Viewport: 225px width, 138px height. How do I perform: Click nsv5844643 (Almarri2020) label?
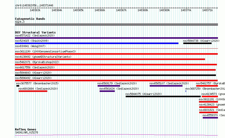(x=33, y=73)
